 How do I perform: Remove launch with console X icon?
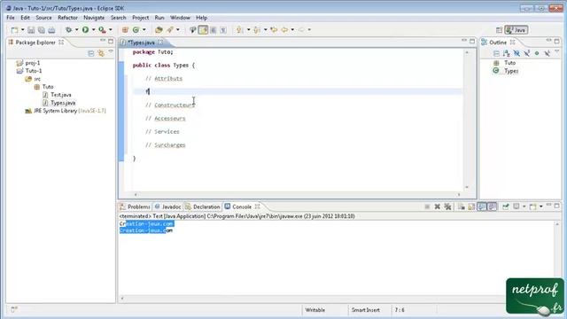[437, 206]
